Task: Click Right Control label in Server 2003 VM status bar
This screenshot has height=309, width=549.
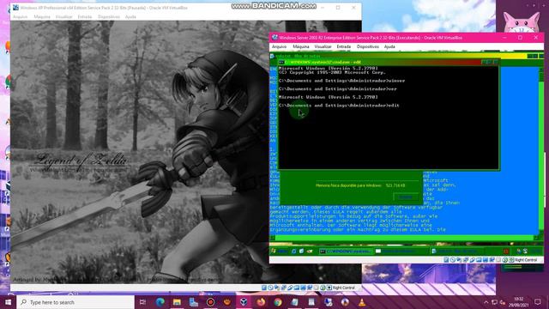Action: (x=526, y=260)
